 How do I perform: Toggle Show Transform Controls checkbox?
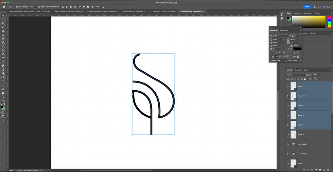coord(39,7)
